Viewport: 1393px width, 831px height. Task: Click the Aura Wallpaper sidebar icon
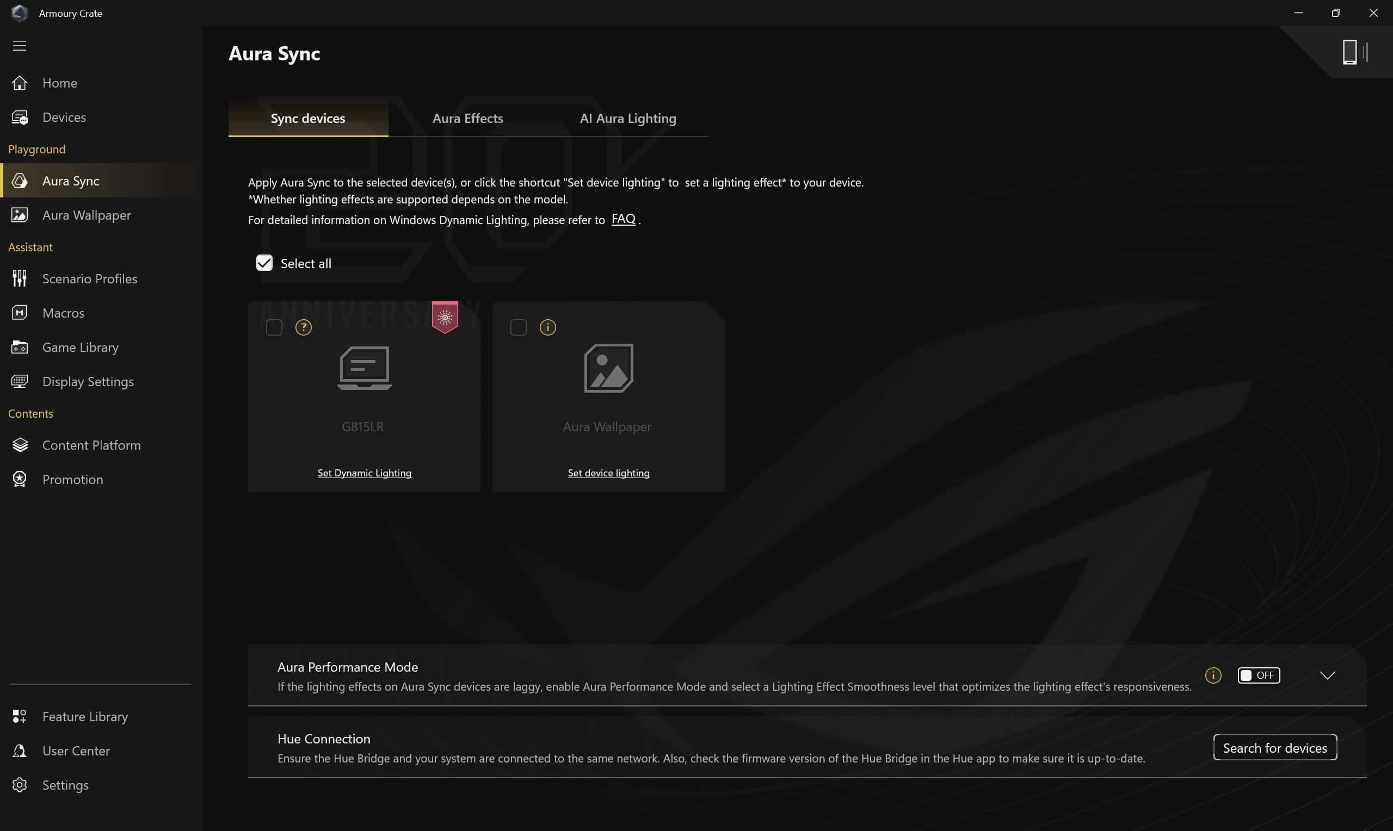coord(20,215)
